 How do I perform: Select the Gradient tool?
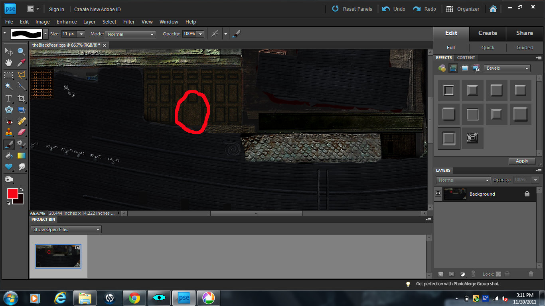pyautogui.click(x=21, y=156)
